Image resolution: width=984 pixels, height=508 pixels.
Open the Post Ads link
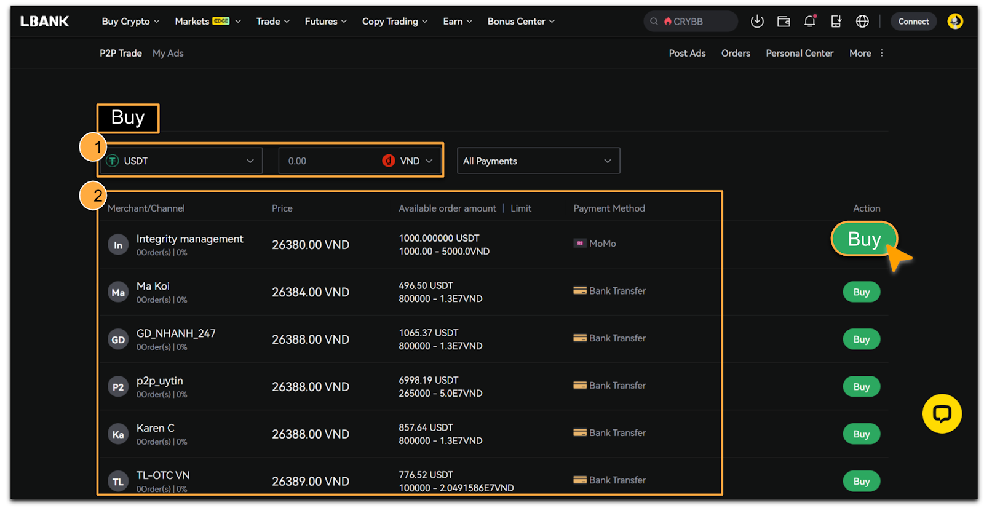click(x=687, y=54)
